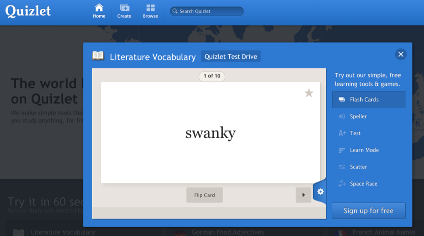Advance to the next flashcard
The width and height of the screenshot is (424, 236).
tap(303, 195)
